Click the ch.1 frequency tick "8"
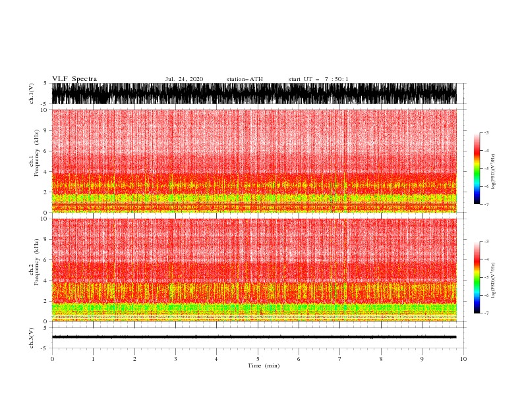Viewport: 522px width, 403px height. coord(45,130)
